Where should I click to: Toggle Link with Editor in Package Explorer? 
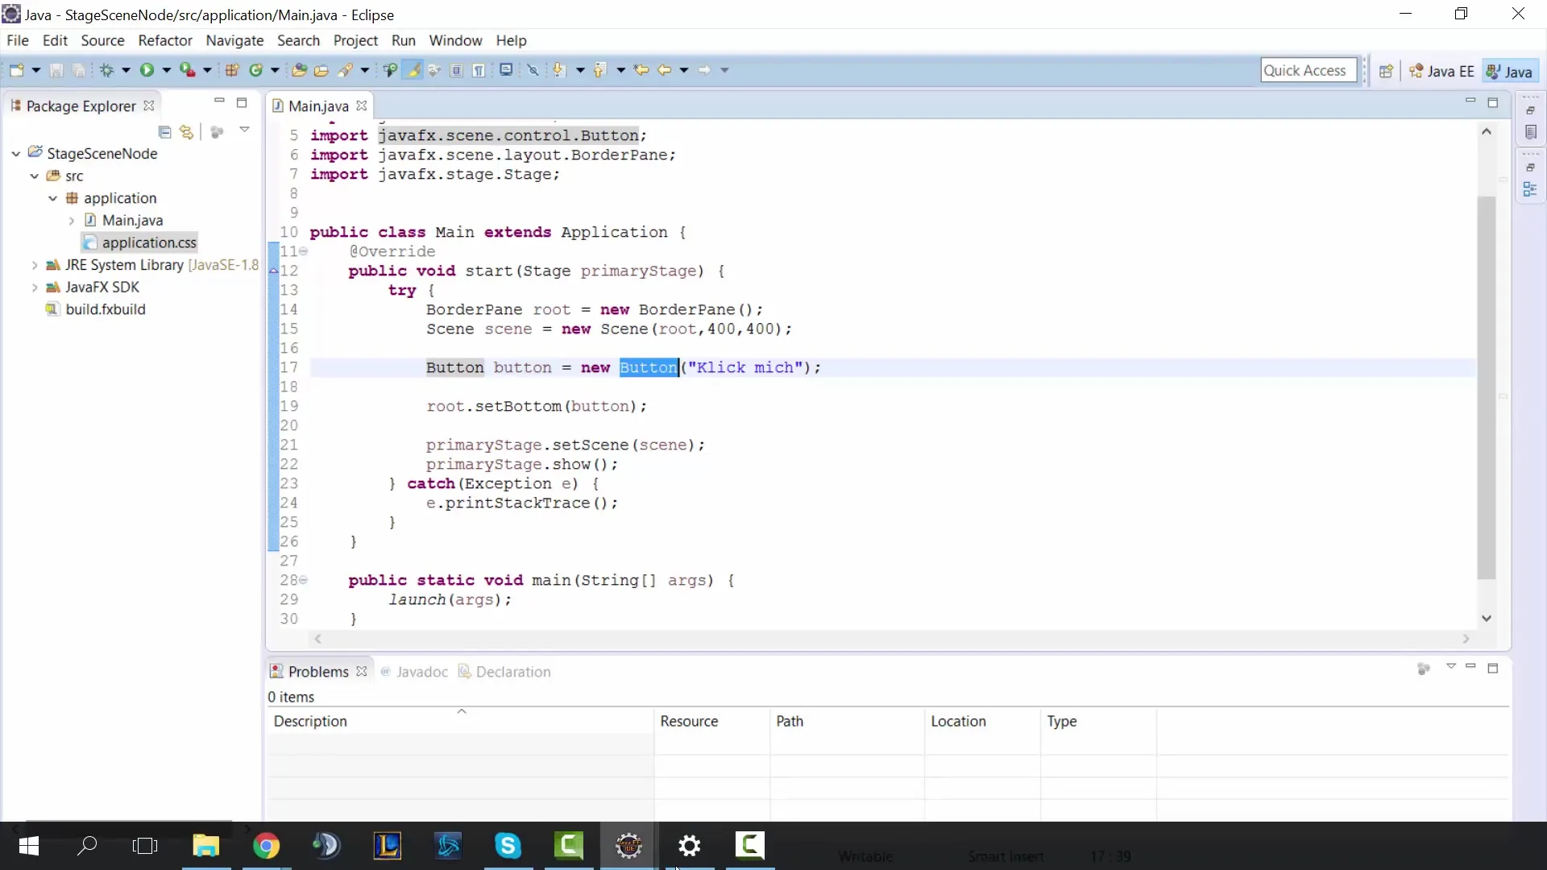pyautogui.click(x=187, y=131)
